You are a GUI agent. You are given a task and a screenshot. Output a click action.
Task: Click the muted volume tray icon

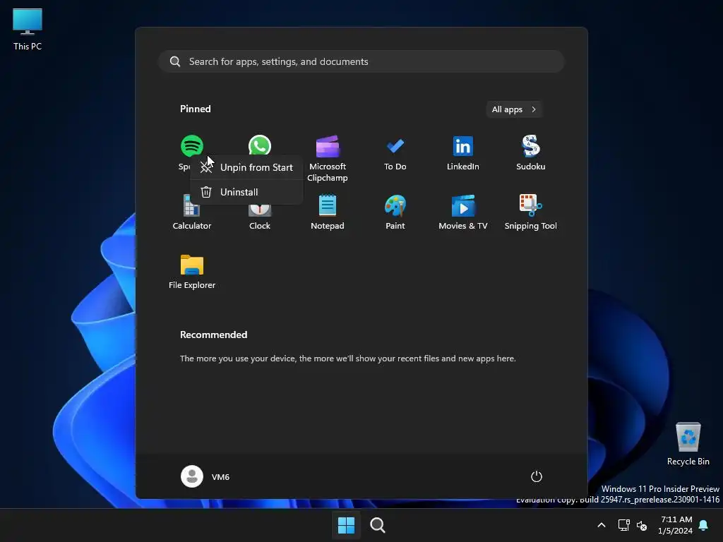[641, 525]
